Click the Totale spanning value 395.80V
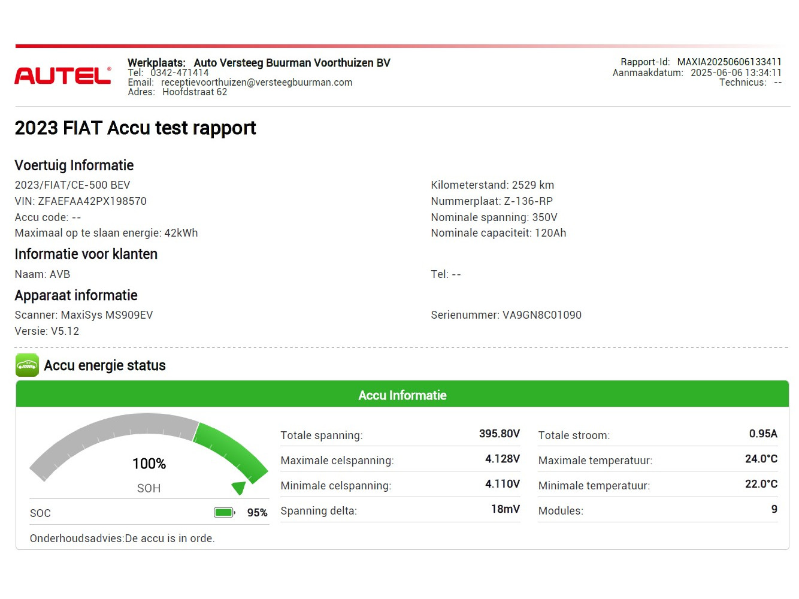This screenshot has width=799, height=599. coord(499,434)
